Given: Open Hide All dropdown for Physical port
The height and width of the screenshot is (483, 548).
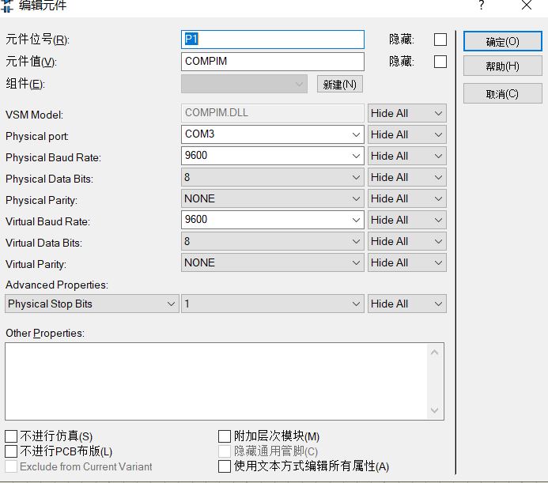Looking at the screenshot, I should tap(406, 134).
